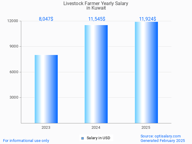Click the 9000 y-axis tick label
The height and width of the screenshot is (144, 192).
coord(14,47)
